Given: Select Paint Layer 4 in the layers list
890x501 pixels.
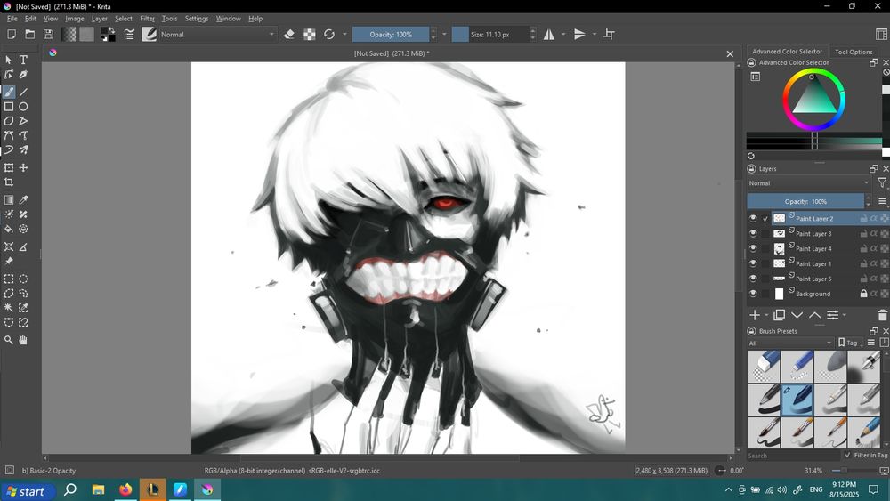Looking at the screenshot, I should pos(813,249).
